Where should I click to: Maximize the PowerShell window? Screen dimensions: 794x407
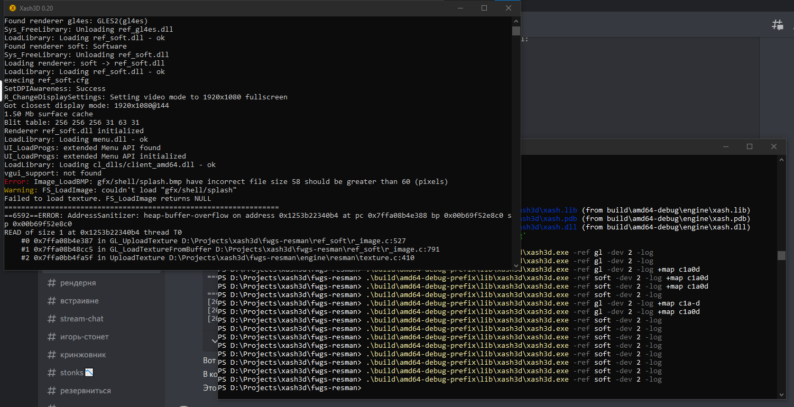click(x=749, y=146)
